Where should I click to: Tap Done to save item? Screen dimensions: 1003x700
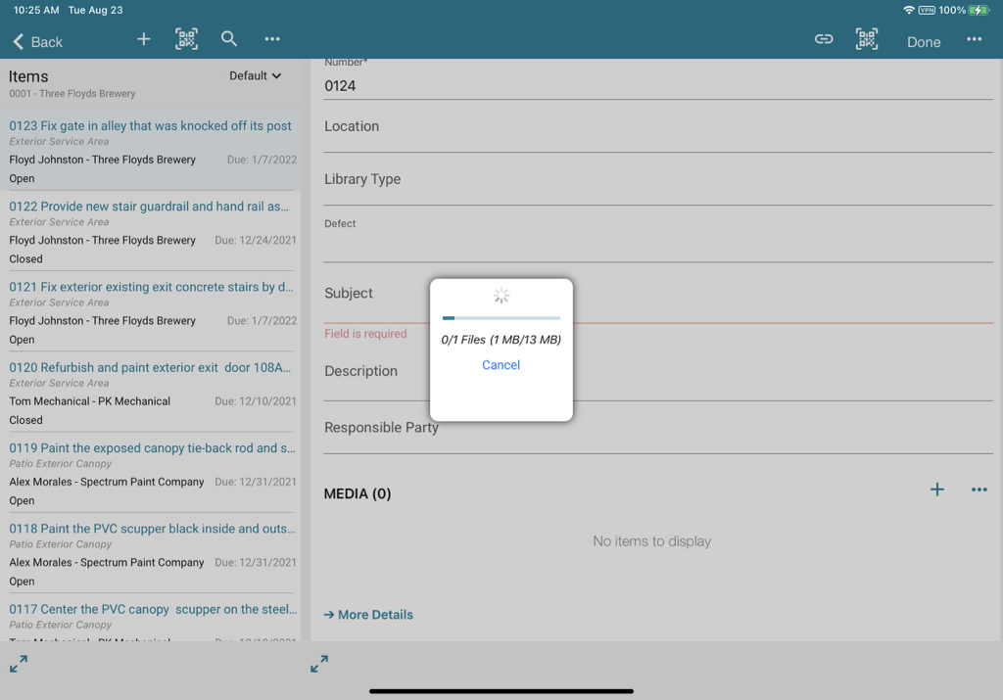click(923, 42)
